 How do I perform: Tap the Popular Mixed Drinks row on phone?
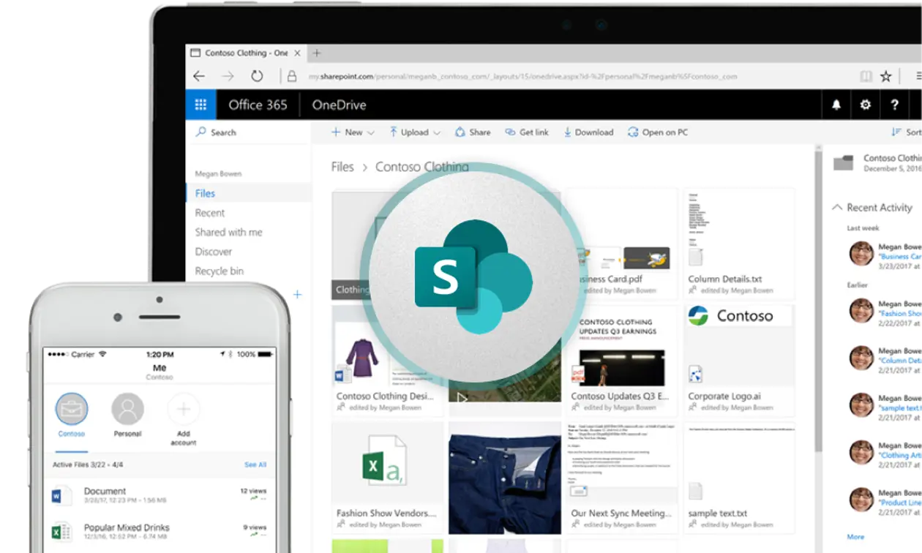click(x=160, y=531)
